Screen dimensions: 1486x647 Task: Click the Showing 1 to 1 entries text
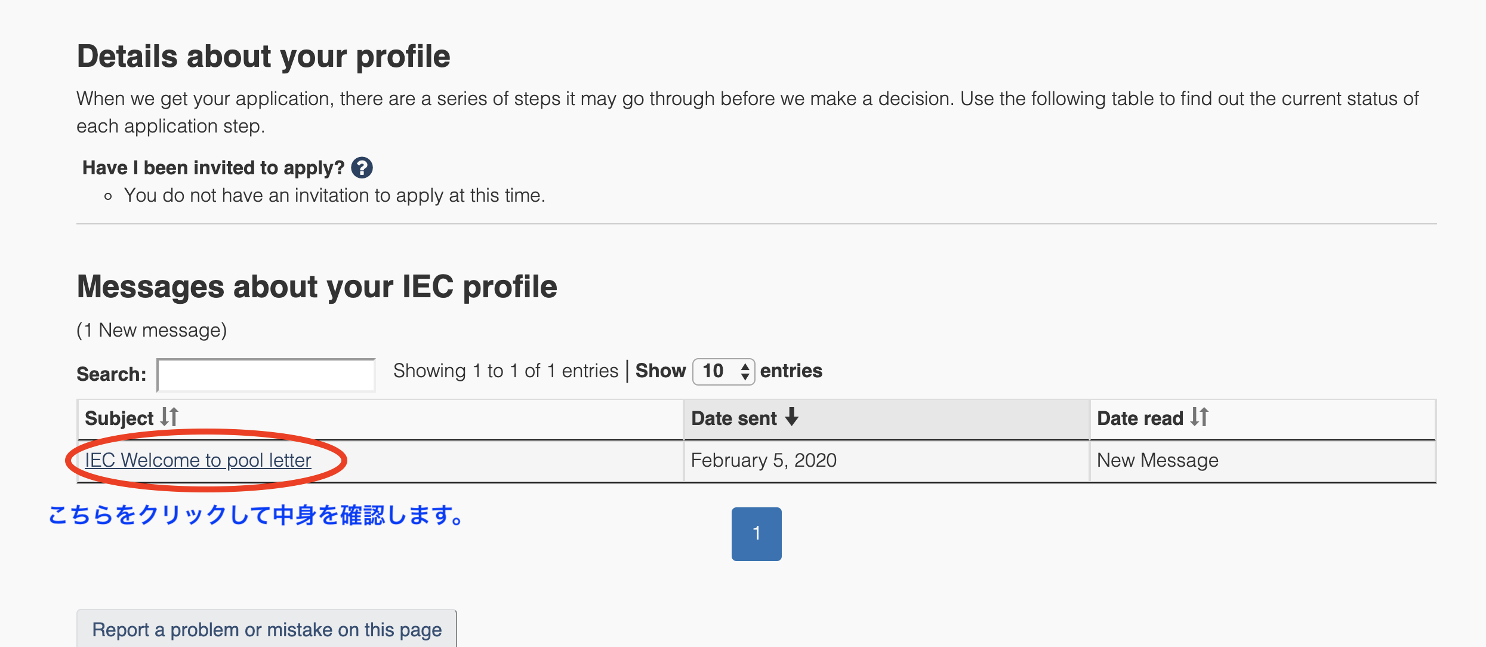(505, 371)
